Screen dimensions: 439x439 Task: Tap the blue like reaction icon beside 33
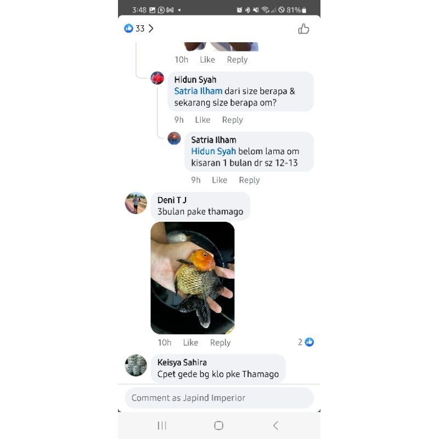coord(128,29)
